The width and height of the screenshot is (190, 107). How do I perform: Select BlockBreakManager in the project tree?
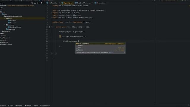(16, 27)
